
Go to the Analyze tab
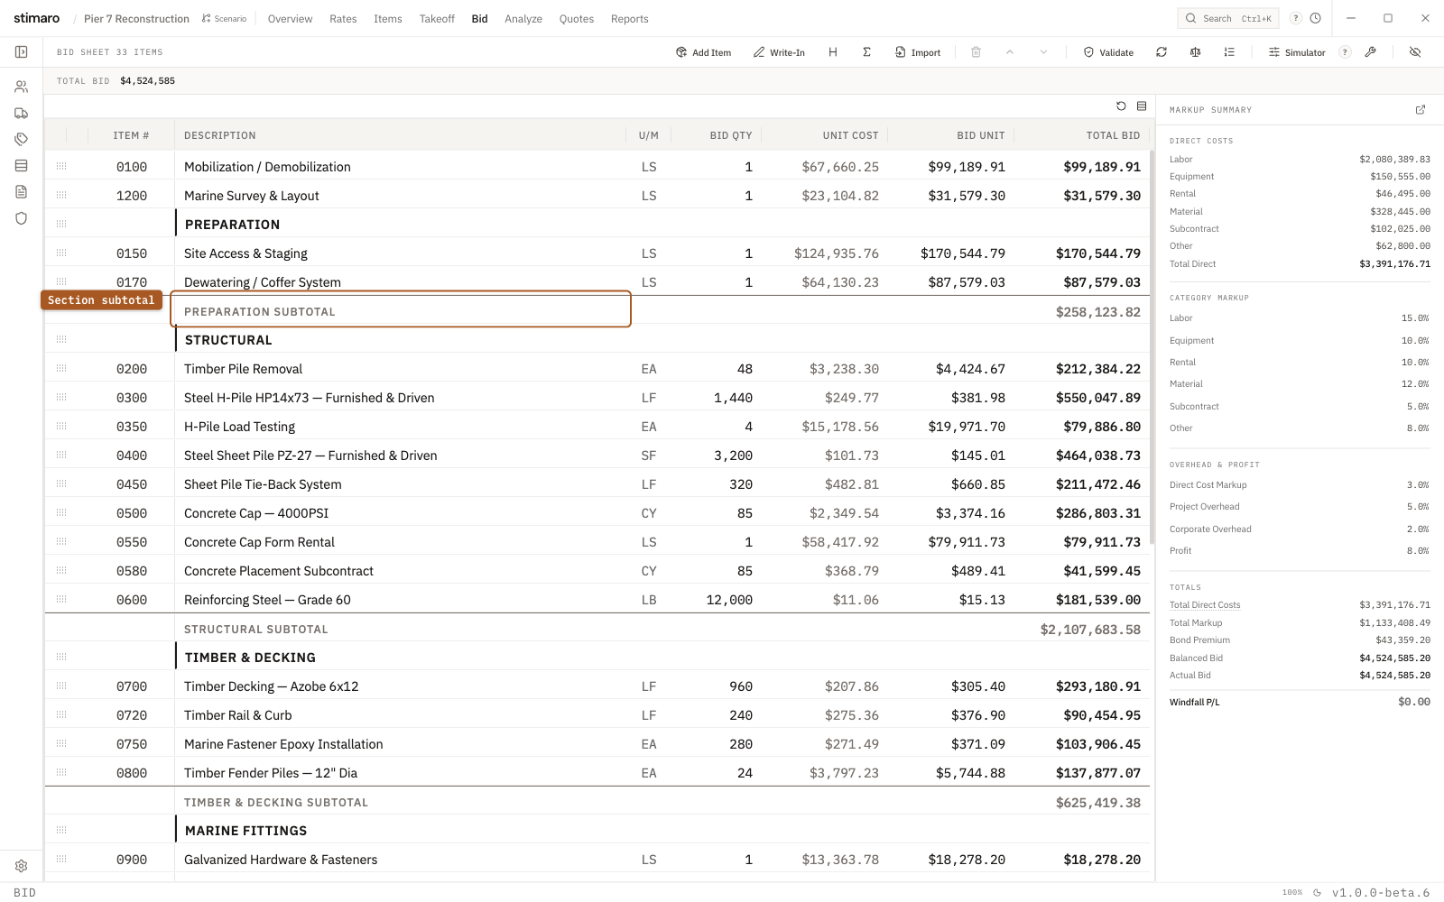[523, 19]
